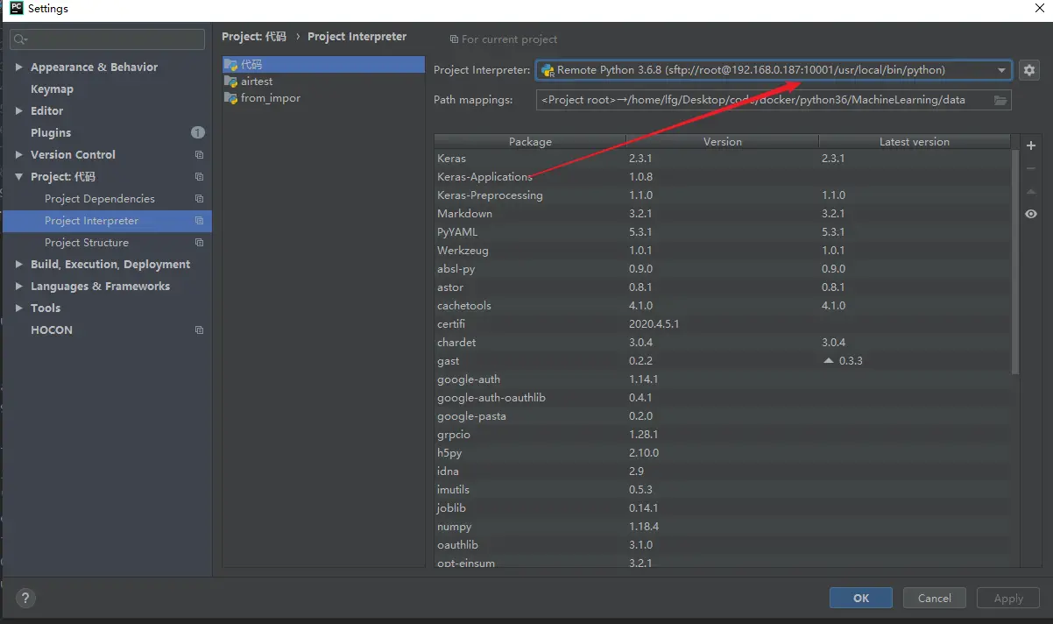This screenshot has width=1053, height=624.
Task: Click the settings search input field
Action: 107,39
